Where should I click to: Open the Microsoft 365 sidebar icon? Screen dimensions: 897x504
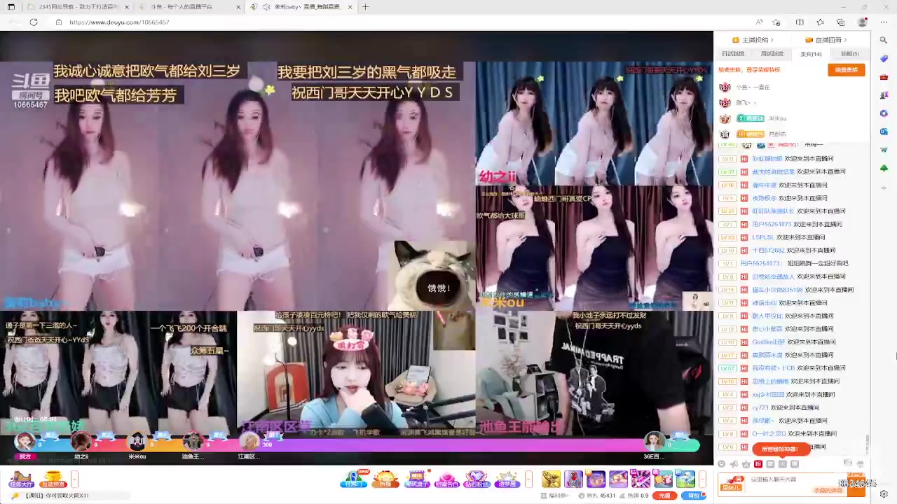point(884,113)
